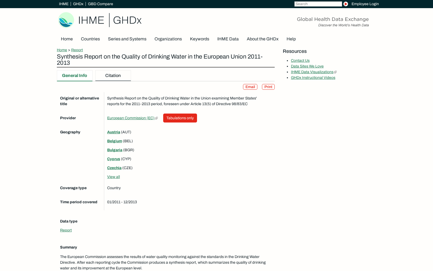Open Bulgaria geography link
Image resolution: width=433 pixels, height=271 pixels.
point(115,150)
